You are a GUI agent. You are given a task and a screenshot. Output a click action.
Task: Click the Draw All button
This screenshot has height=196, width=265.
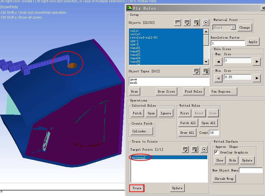tap(187, 133)
